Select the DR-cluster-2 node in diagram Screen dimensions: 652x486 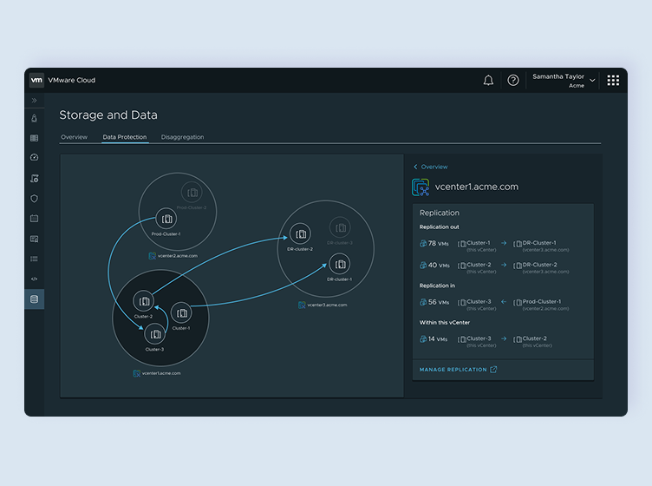300,234
